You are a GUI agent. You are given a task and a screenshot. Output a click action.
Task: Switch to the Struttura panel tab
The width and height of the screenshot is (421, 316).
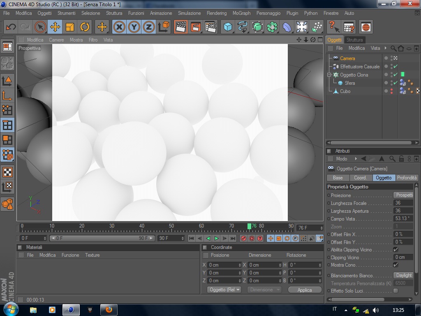click(354, 40)
